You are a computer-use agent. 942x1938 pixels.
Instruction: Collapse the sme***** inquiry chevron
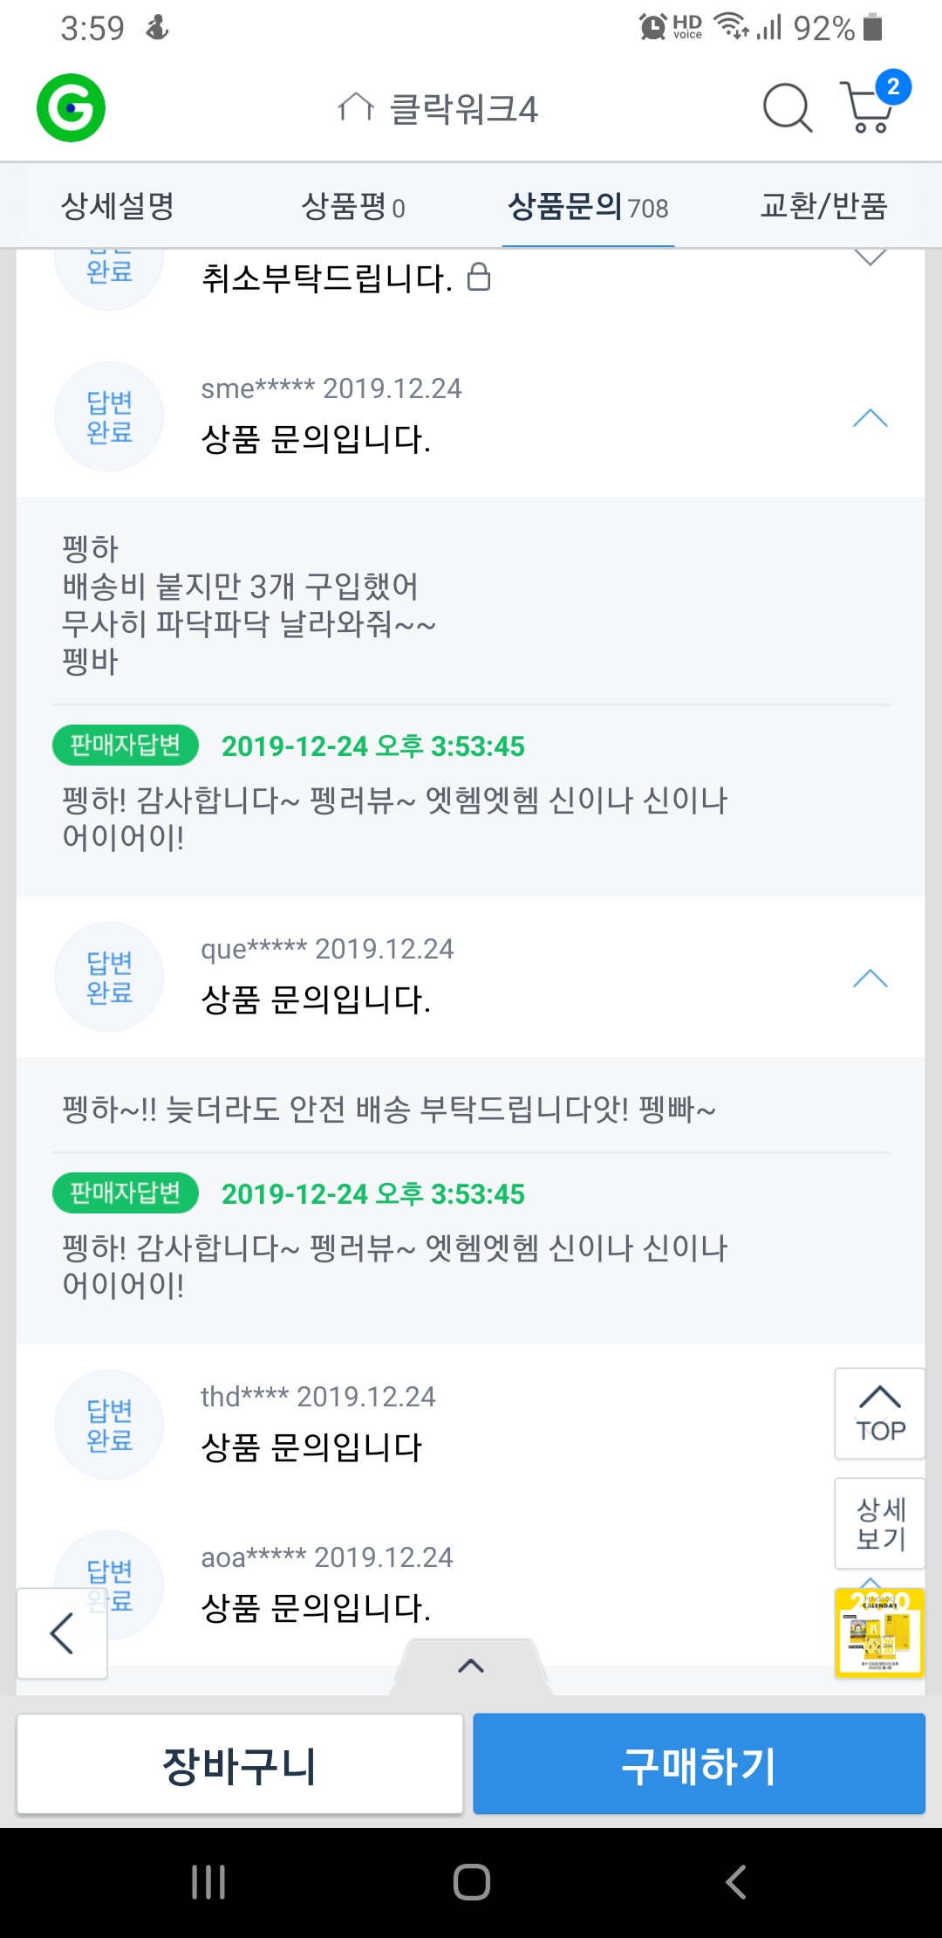[x=870, y=419]
